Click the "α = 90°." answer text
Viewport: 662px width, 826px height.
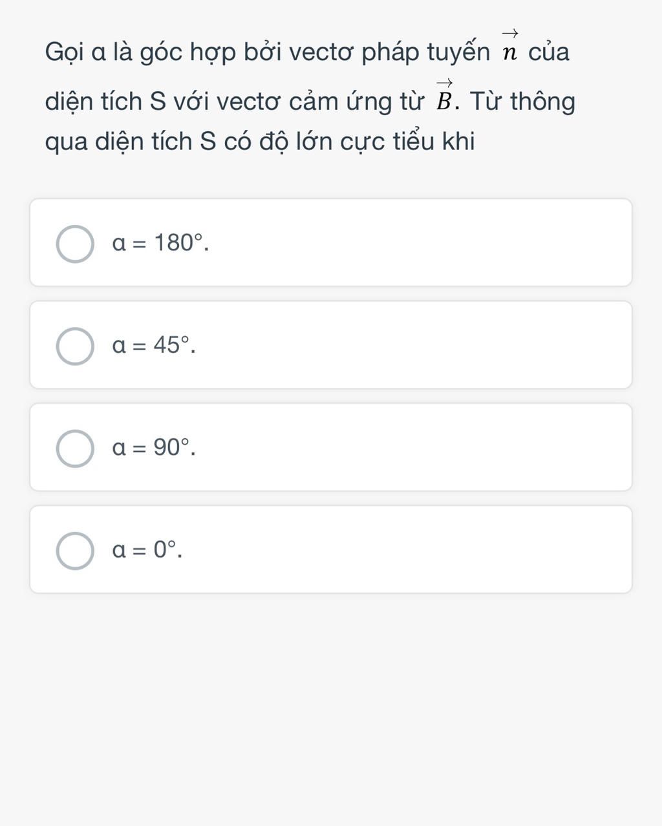coord(154,447)
